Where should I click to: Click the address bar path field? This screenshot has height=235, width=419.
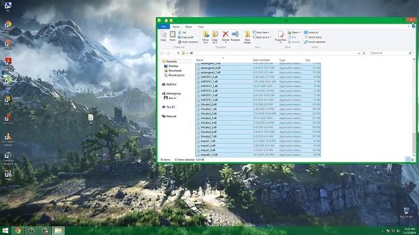(270, 54)
